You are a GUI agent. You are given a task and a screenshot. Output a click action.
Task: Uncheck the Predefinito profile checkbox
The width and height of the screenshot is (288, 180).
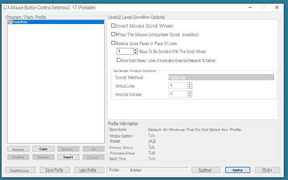click(x=10, y=22)
